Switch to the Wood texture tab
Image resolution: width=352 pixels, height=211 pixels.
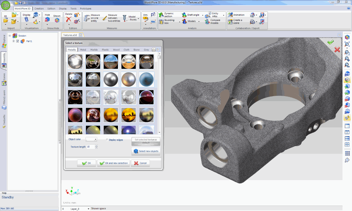[116, 50]
